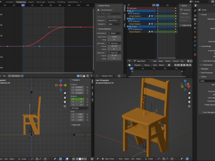Click Dope Sheet editor type icon
215x161 pixels.
[130, 61]
